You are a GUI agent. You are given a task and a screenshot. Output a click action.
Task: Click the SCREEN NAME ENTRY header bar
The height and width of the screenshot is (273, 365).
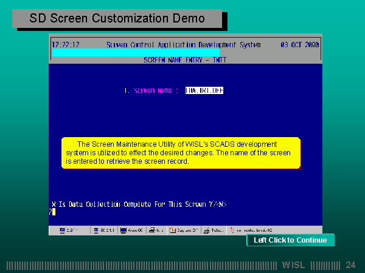[185, 60]
